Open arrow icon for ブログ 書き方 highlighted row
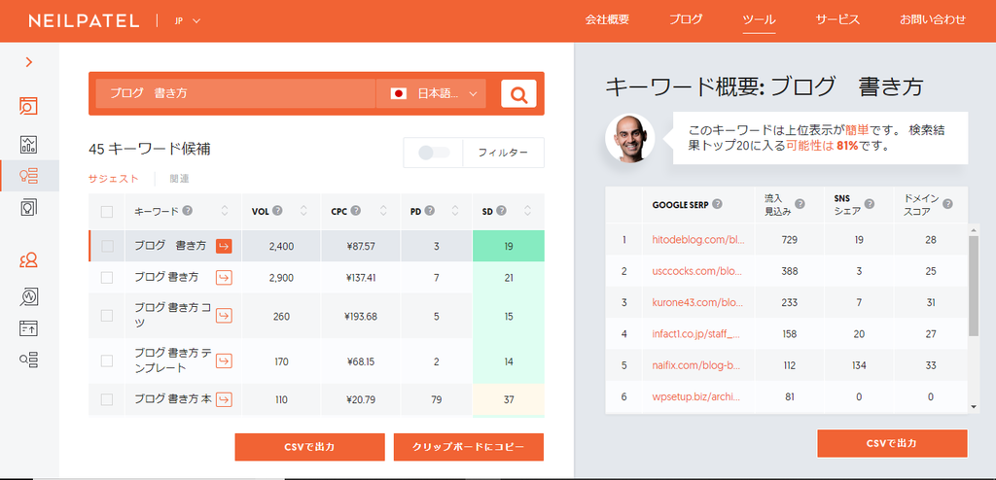The width and height of the screenshot is (996, 480). pyautogui.click(x=224, y=247)
